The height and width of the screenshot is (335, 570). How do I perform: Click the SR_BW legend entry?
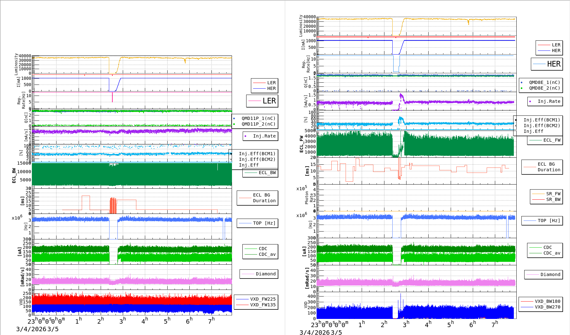[553, 199]
